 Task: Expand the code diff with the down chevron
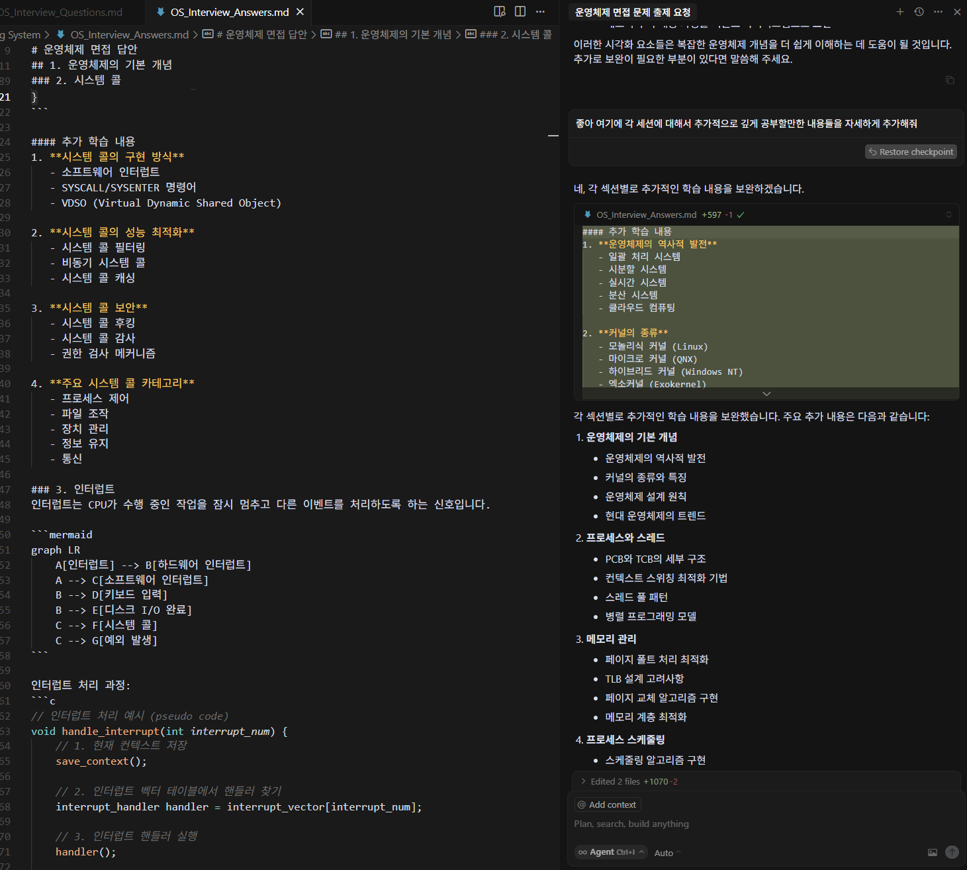[x=766, y=394]
